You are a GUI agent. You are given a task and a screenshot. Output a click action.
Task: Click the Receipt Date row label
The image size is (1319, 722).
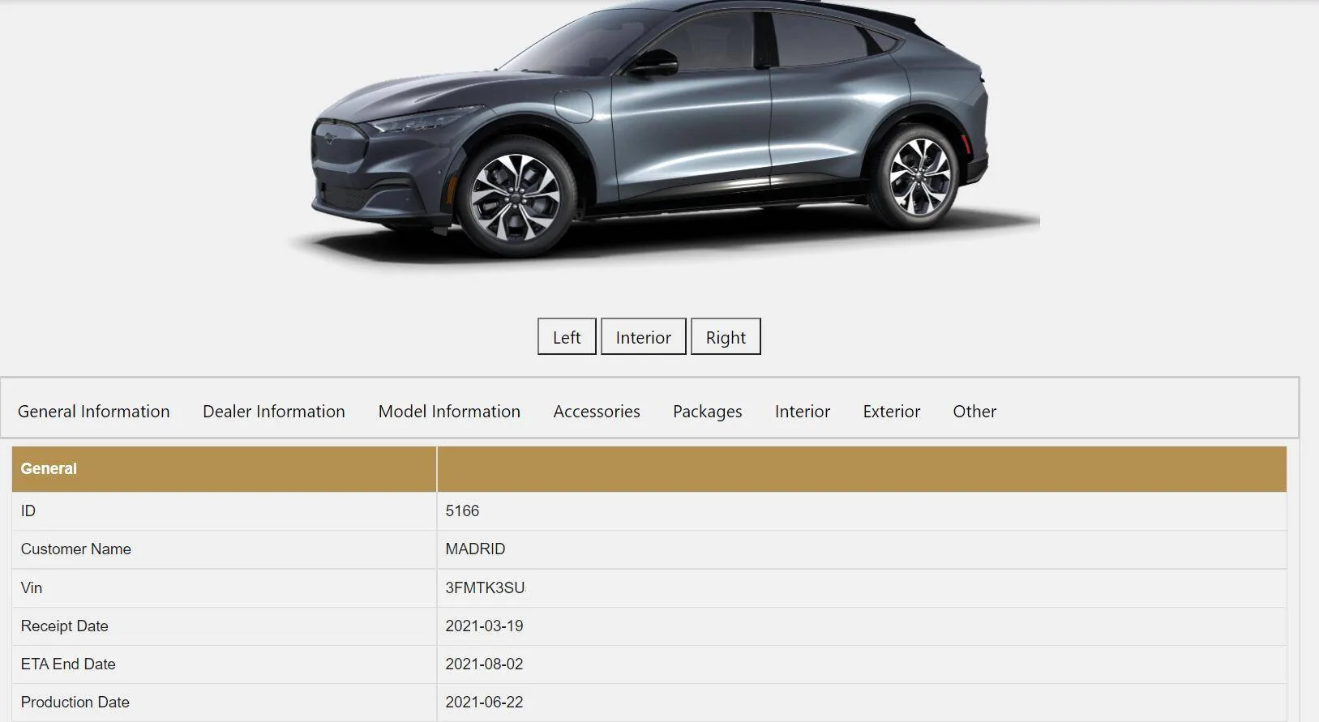tap(65, 626)
